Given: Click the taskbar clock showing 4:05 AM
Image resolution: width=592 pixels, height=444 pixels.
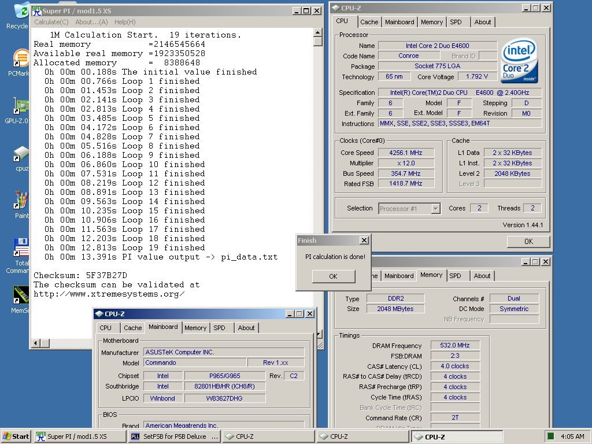Looking at the screenshot, I should pos(573,436).
